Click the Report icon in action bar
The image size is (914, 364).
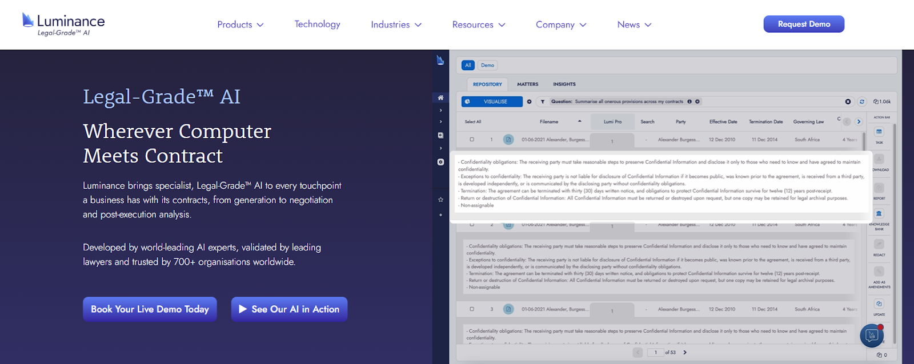tap(879, 188)
